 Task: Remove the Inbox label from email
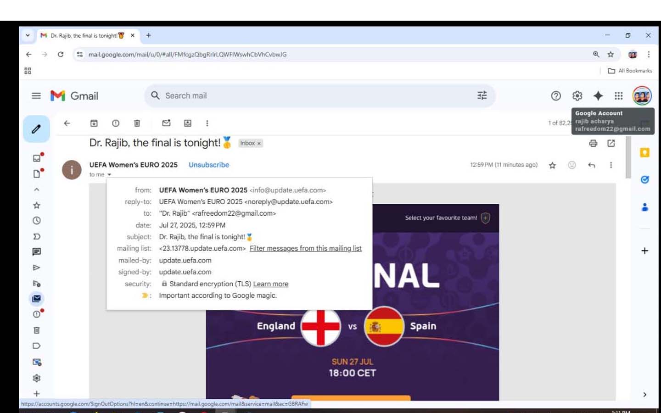[x=259, y=143]
